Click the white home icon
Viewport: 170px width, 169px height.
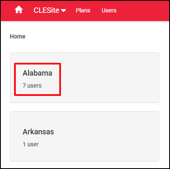pyautogui.click(x=19, y=10)
